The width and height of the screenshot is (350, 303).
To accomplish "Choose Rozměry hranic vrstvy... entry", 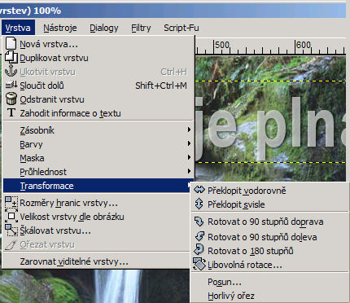I will point(97,203).
